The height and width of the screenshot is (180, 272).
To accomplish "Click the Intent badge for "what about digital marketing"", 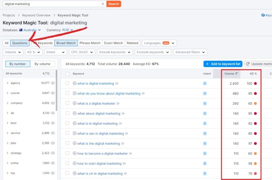I will tap(205, 113).
